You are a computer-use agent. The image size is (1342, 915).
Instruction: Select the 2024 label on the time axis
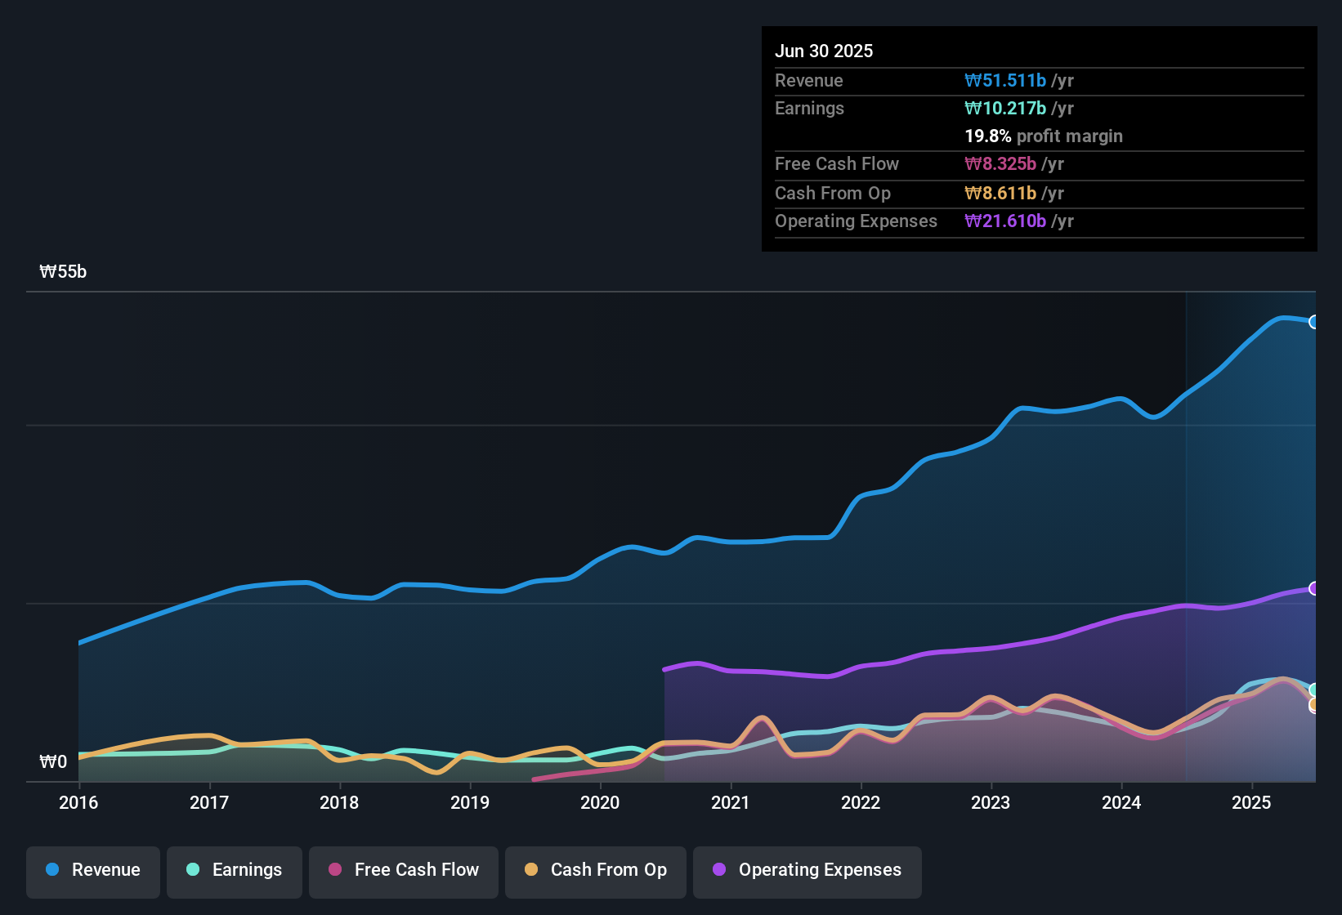[x=1122, y=803]
